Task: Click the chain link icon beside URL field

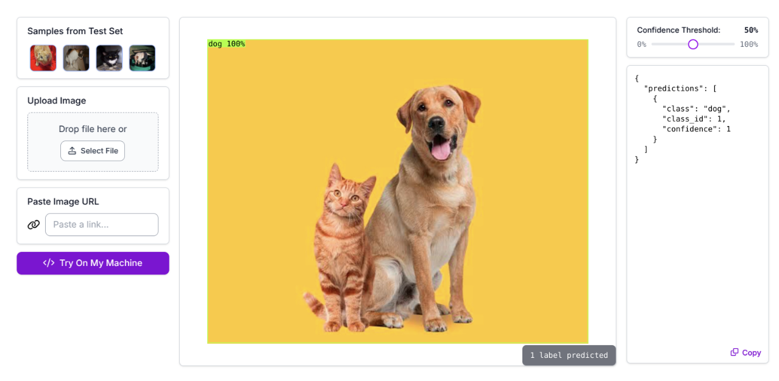Action: coord(34,225)
